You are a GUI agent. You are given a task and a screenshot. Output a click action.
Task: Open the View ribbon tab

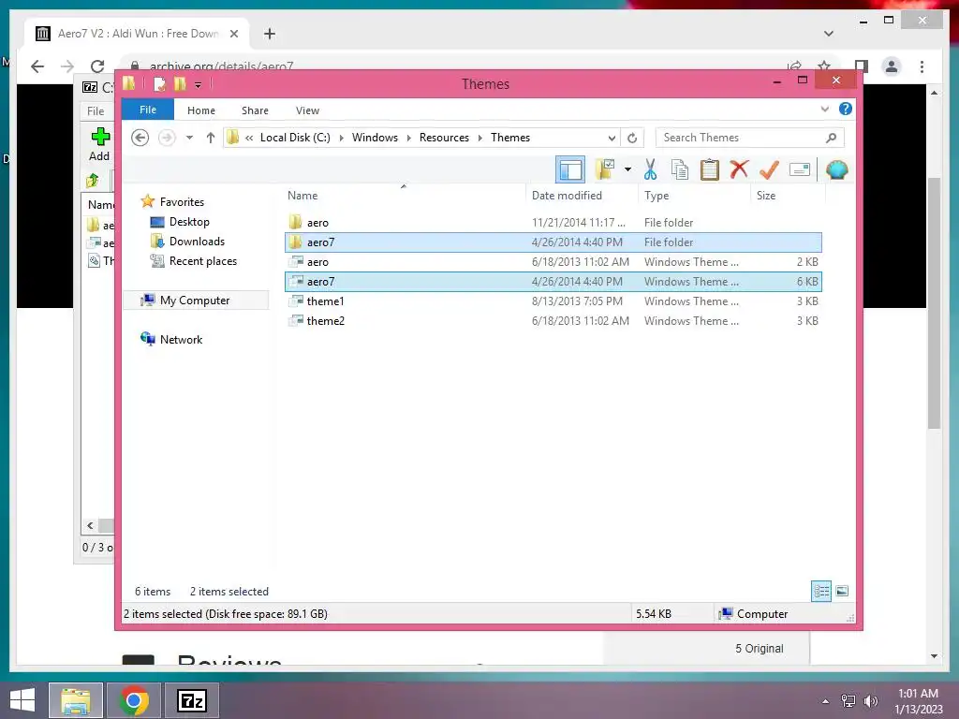307,110
